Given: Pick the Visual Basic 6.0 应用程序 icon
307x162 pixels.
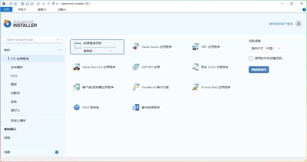Looking at the screenshot, I should click(77, 67).
